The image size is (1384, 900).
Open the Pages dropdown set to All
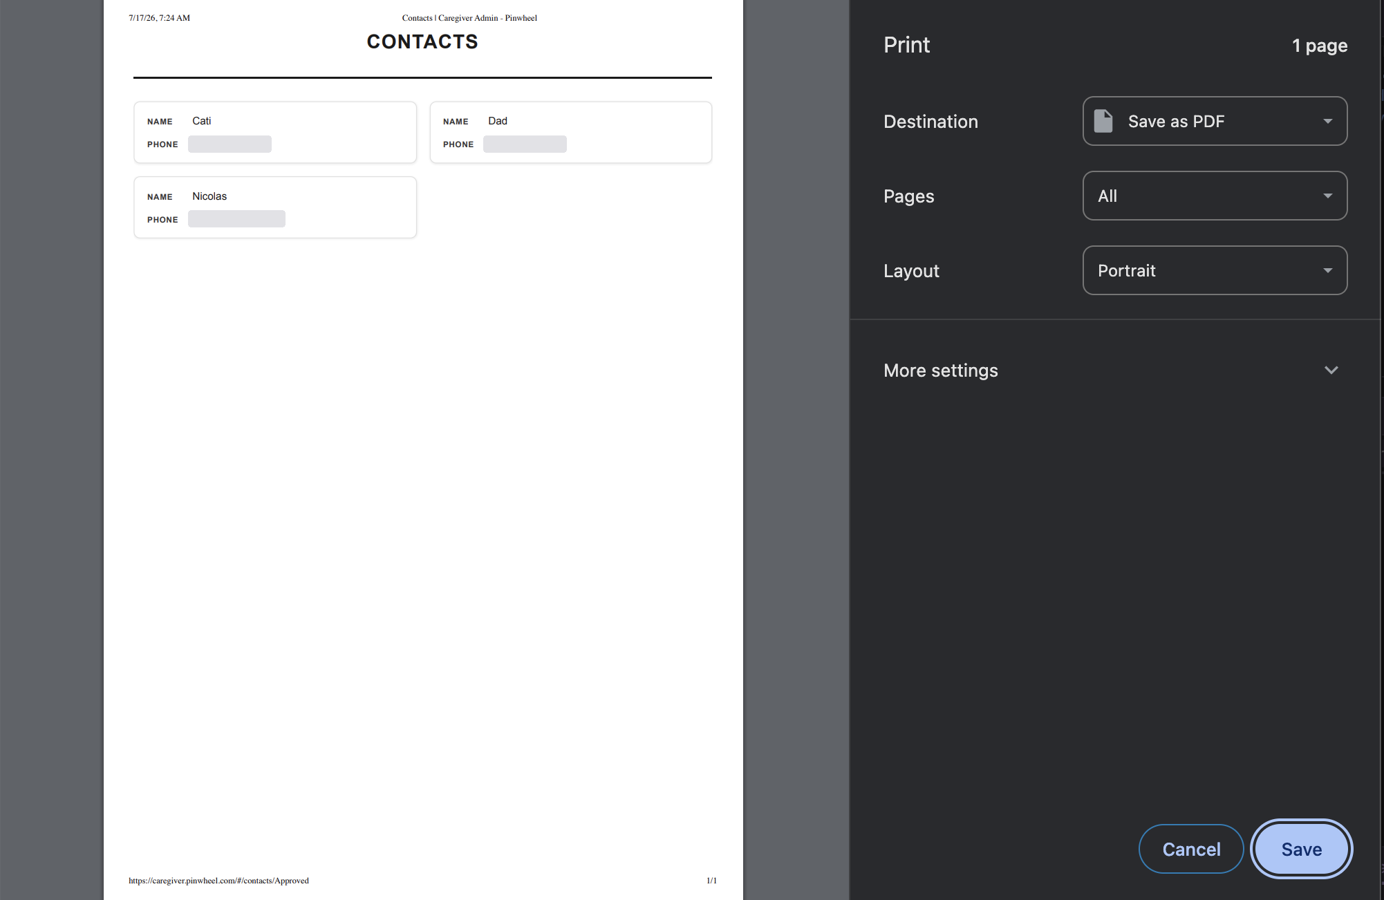(1215, 196)
